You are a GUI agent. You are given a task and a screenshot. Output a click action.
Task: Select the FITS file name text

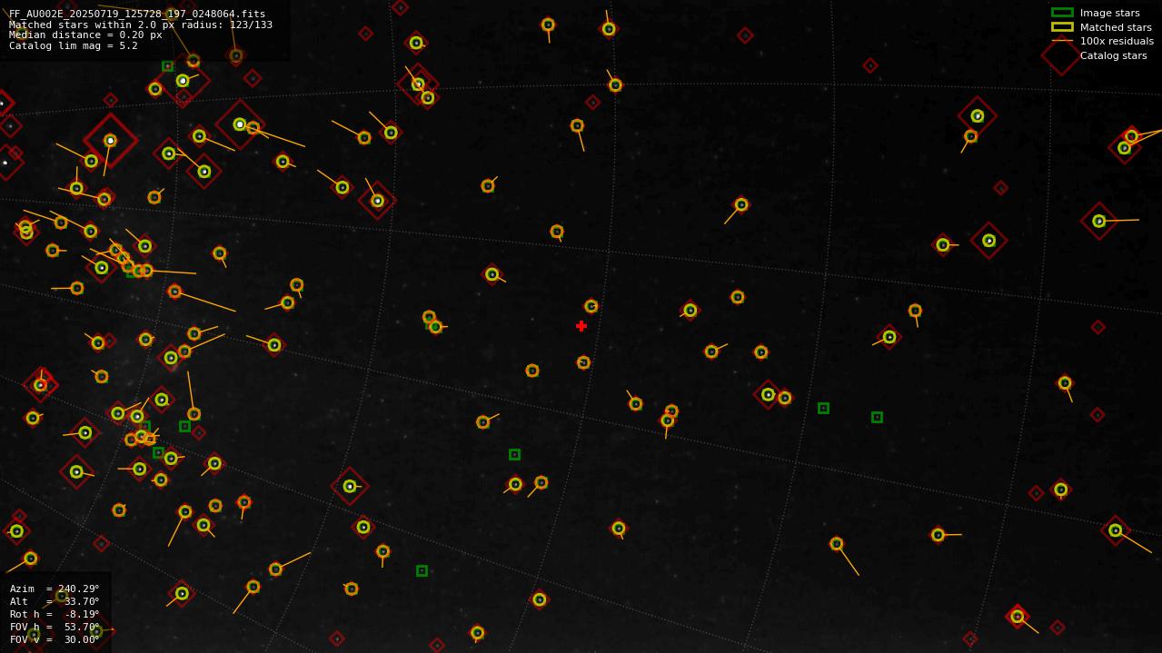tap(137, 14)
